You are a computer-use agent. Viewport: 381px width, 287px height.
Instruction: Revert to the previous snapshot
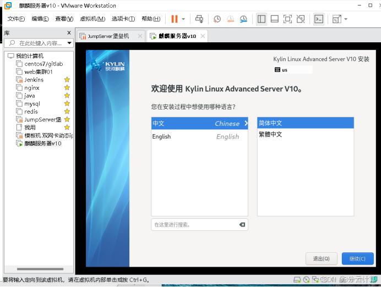point(230,19)
